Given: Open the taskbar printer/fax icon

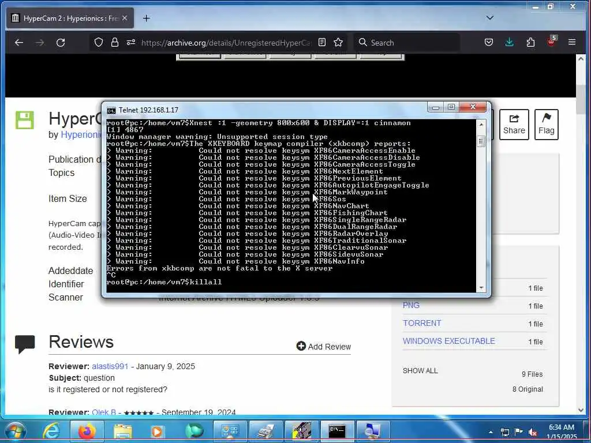Looking at the screenshot, I should [x=266, y=431].
